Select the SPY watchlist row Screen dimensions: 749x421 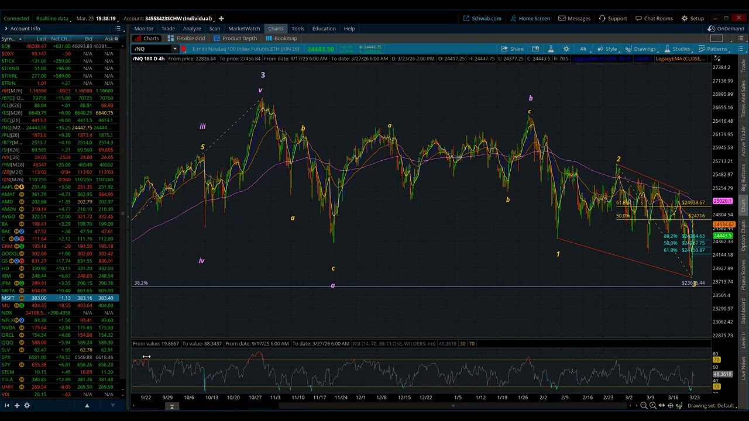point(60,365)
